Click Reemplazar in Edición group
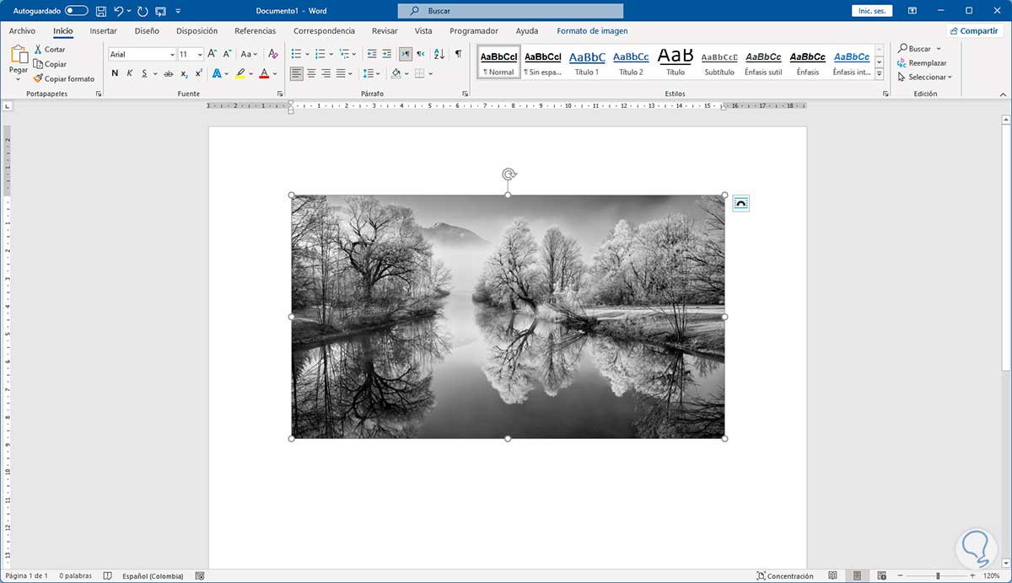The width and height of the screenshot is (1012, 583). 922,63
